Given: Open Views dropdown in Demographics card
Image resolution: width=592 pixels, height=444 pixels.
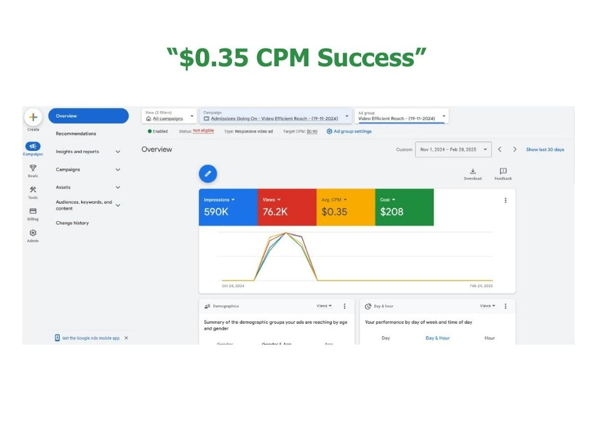Looking at the screenshot, I should pyautogui.click(x=324, y=306).
